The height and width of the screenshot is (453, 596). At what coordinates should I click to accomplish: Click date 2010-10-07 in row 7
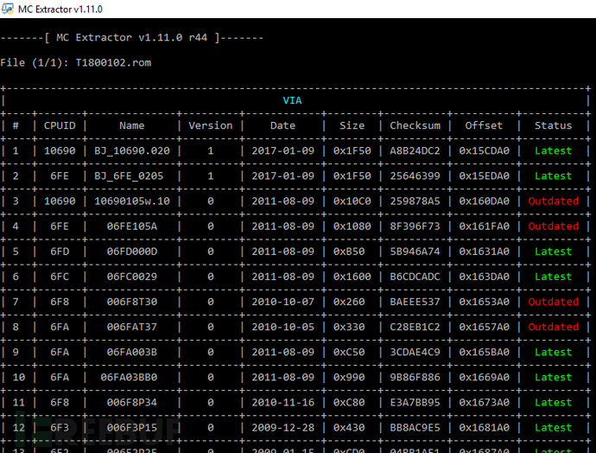pyautogui.click(x=282, y=302)
